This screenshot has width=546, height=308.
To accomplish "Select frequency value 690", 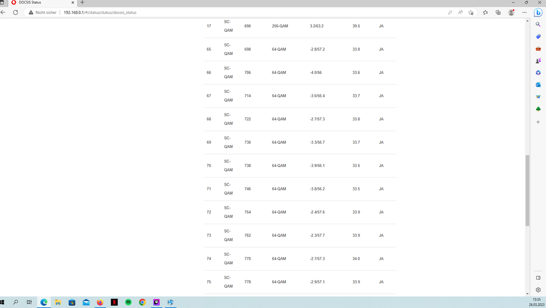I will pos(248,26).
